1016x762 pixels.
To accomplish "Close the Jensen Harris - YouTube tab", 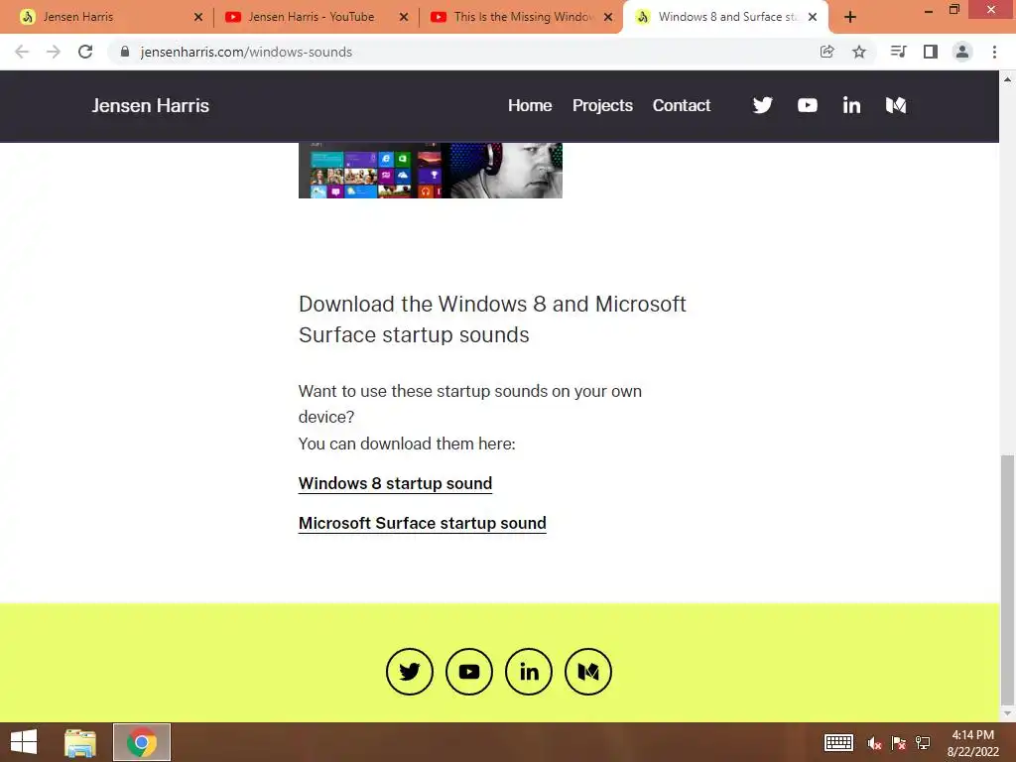I will point(404,17).
